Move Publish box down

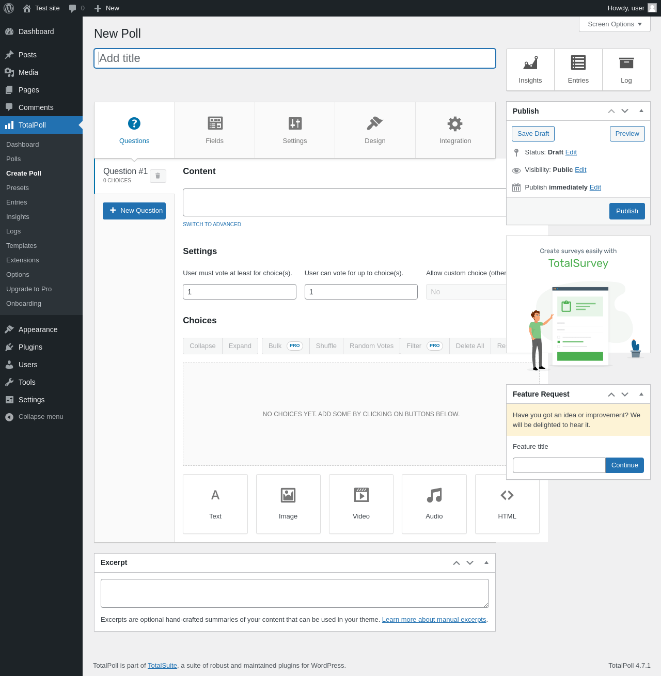coord(625,111)
